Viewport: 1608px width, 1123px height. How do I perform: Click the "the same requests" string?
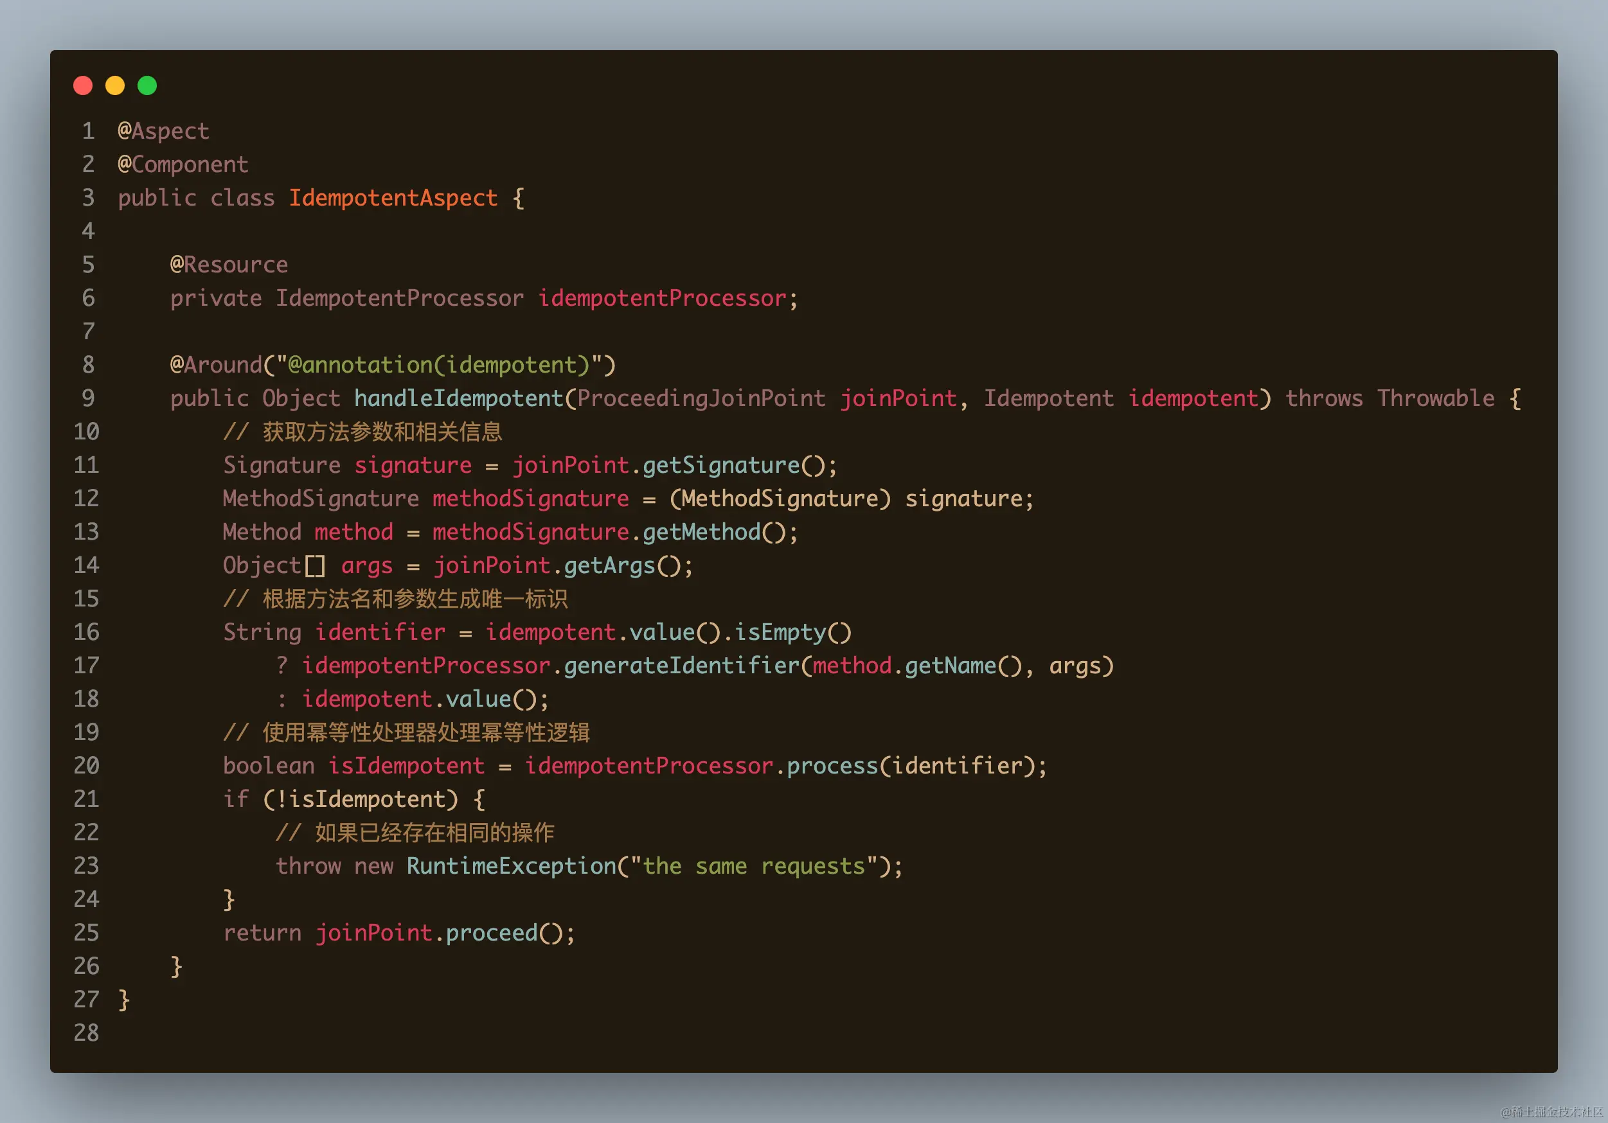tap(754, 866)
